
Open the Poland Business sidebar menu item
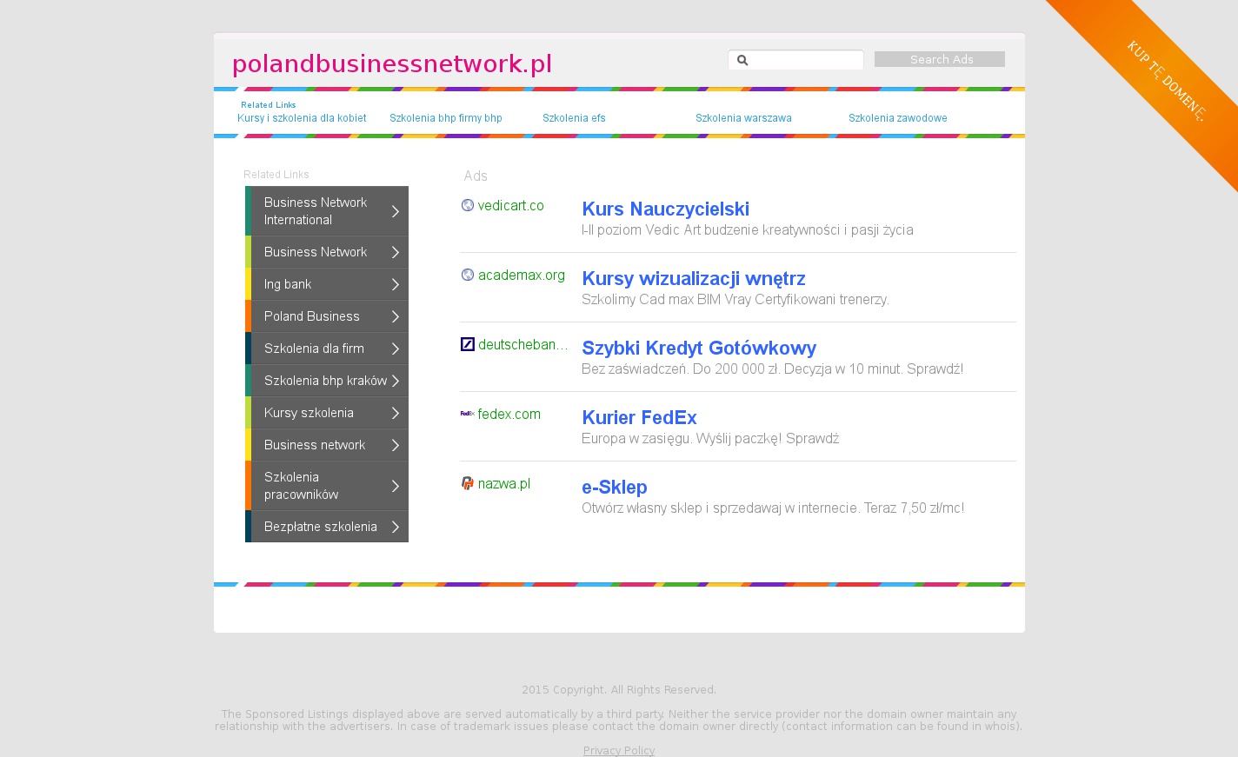[312, 316]
